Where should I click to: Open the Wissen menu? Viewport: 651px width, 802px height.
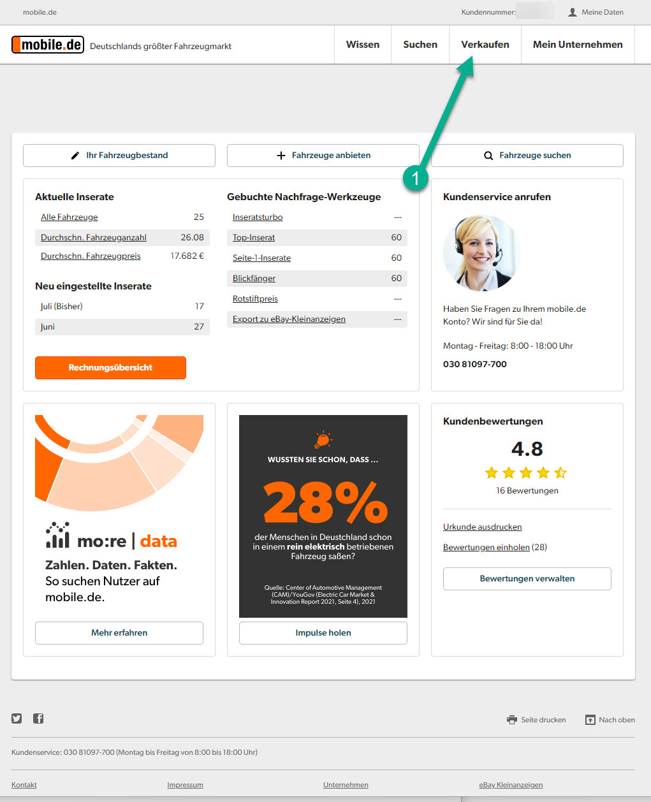[363, 45]
